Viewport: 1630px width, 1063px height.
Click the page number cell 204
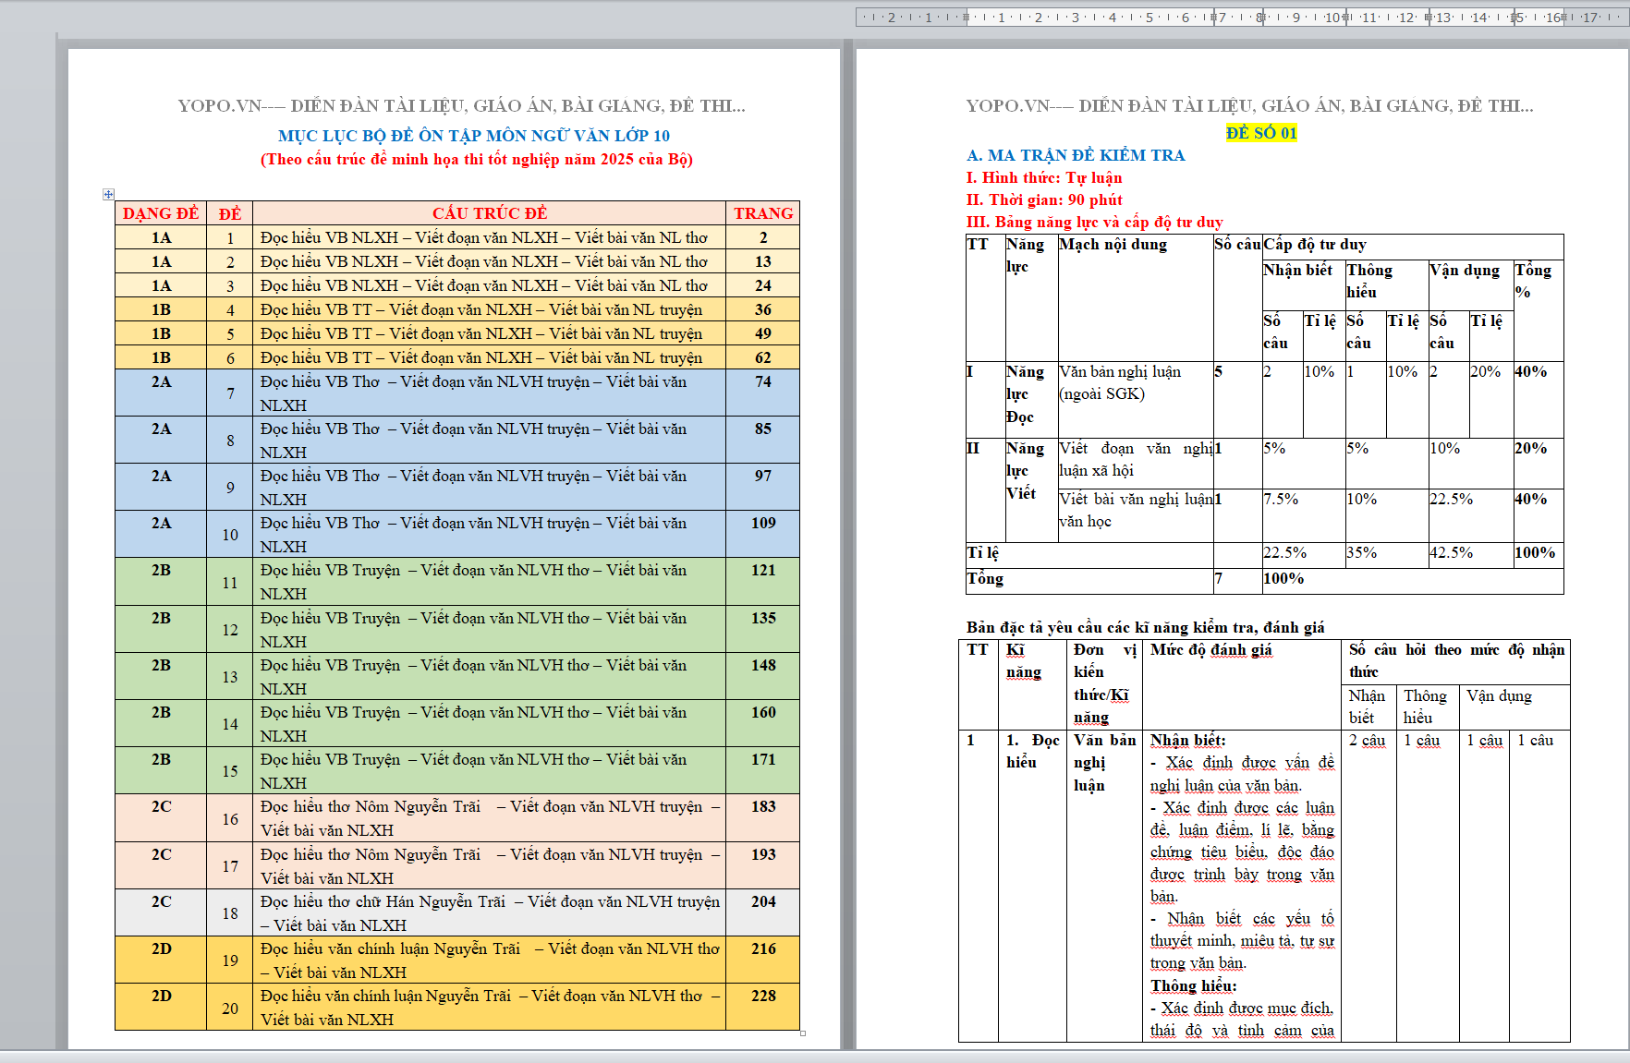(763, 913)
